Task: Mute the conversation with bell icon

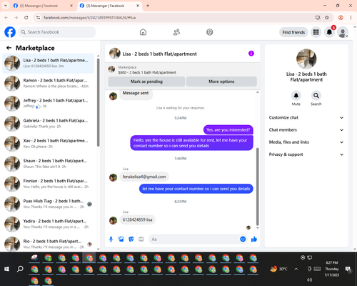Action: 296,96
